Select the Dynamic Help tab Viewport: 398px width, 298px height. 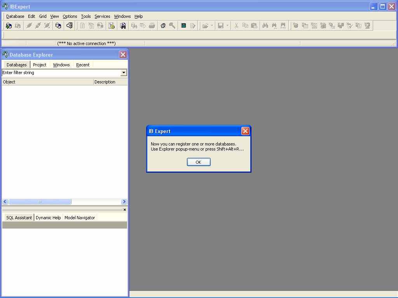pyautogui.click(x=48, y=218)
